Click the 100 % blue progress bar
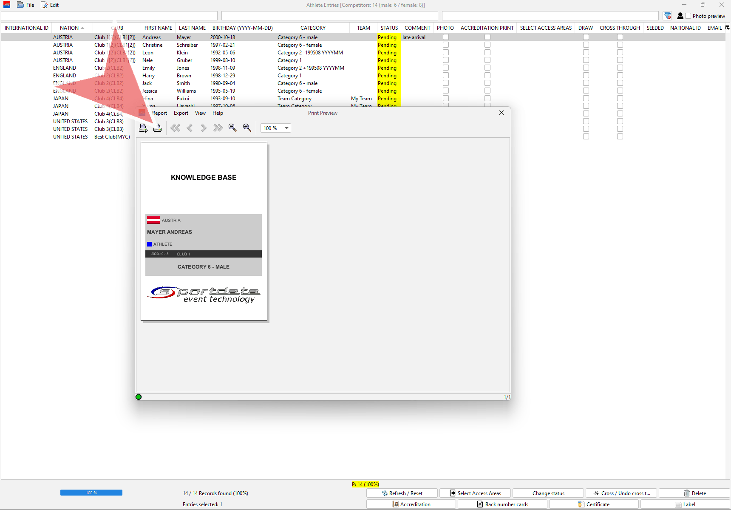The image size is (731, 510). (x=91, y=493)
